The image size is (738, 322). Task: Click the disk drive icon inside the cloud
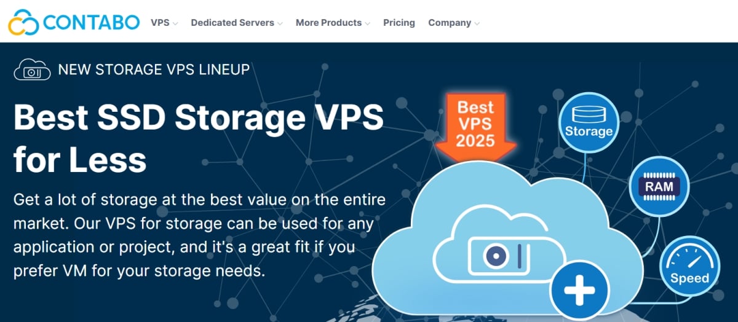(x=500, y=255)
